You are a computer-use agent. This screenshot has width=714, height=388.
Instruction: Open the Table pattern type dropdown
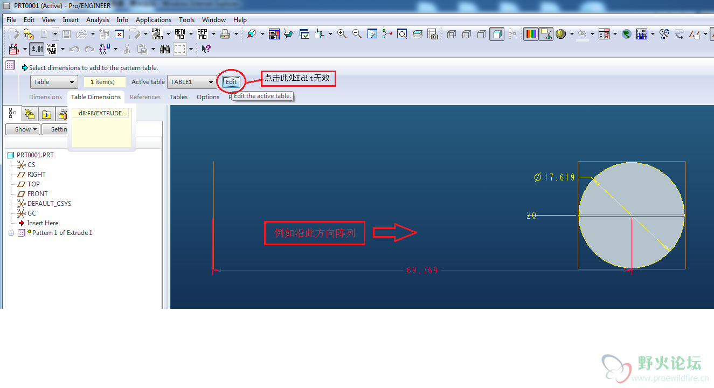(54, 82)
